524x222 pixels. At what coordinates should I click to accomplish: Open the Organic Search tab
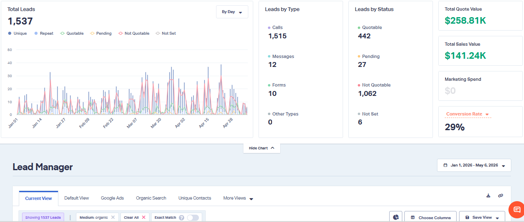coord(151,198)
